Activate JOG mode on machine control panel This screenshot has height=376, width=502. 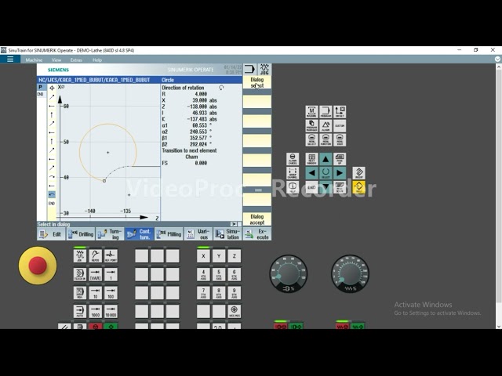click(80, 256)
